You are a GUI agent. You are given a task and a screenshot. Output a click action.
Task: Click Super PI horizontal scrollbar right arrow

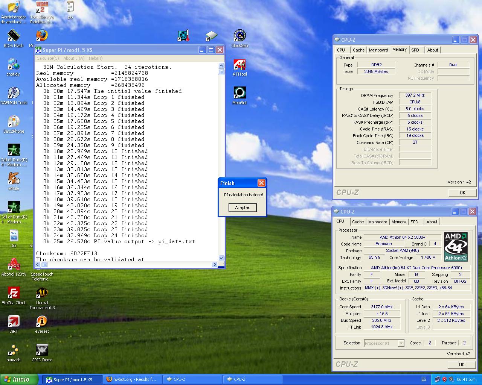[x=215, y=265]
